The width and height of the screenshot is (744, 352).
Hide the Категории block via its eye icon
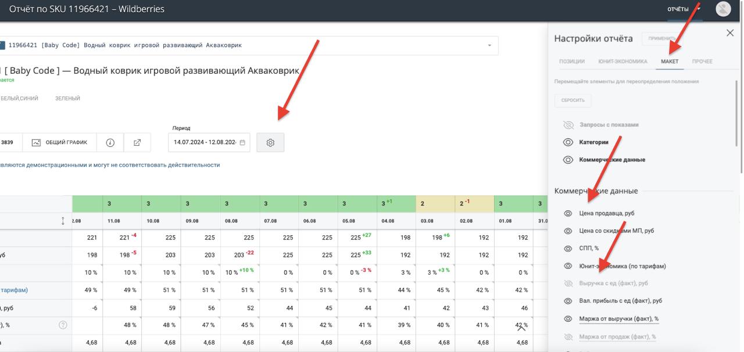(x=568, y=142)
